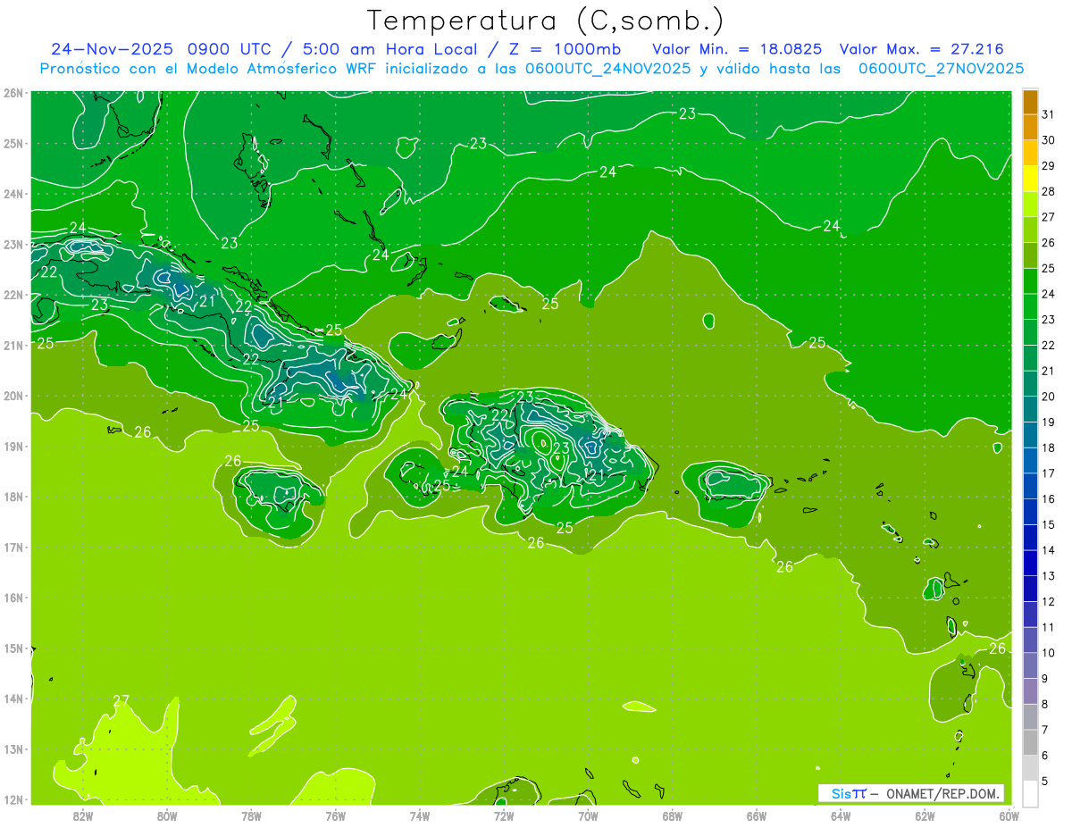1072x828 pixels.
Task: Click the '26N' latitude axis label
Action: pos(13,93)
